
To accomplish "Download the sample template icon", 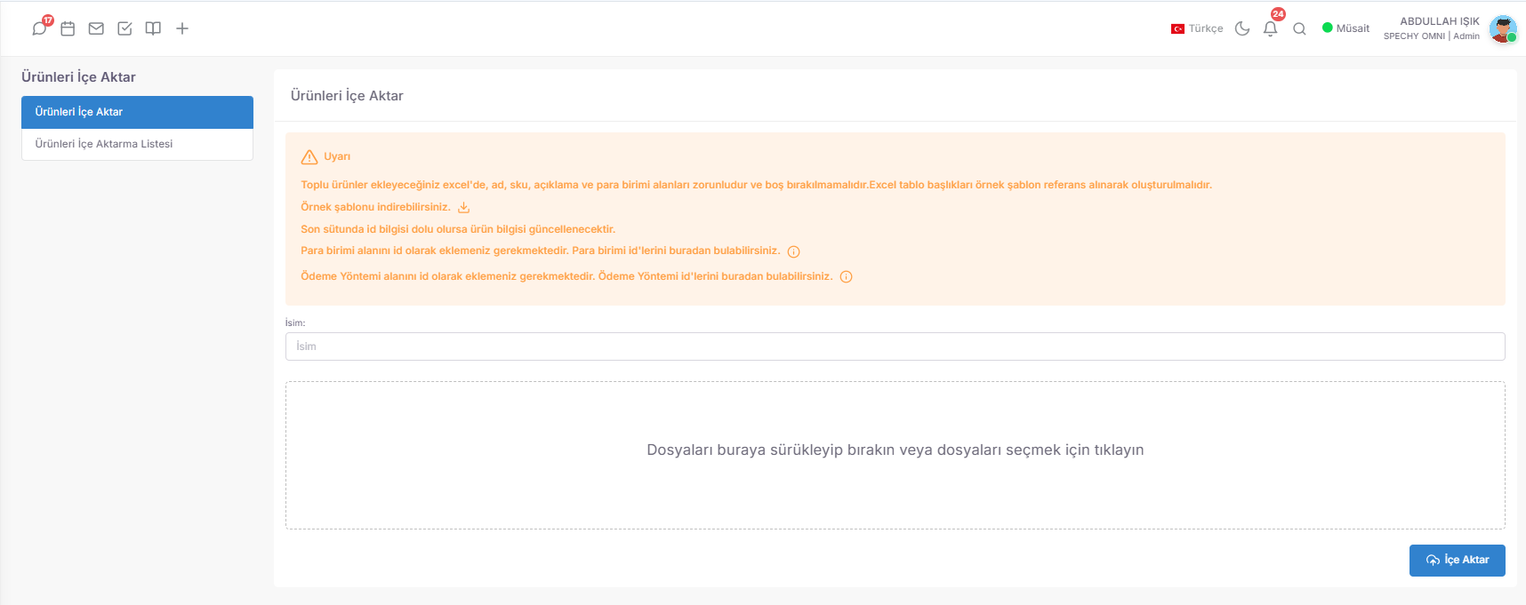I will pyautogui.click(x=463, y=207).
